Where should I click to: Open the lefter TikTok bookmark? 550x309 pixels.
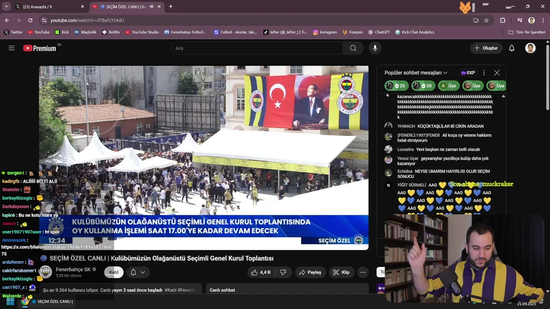pyautogui.click(x=285, y=32)
